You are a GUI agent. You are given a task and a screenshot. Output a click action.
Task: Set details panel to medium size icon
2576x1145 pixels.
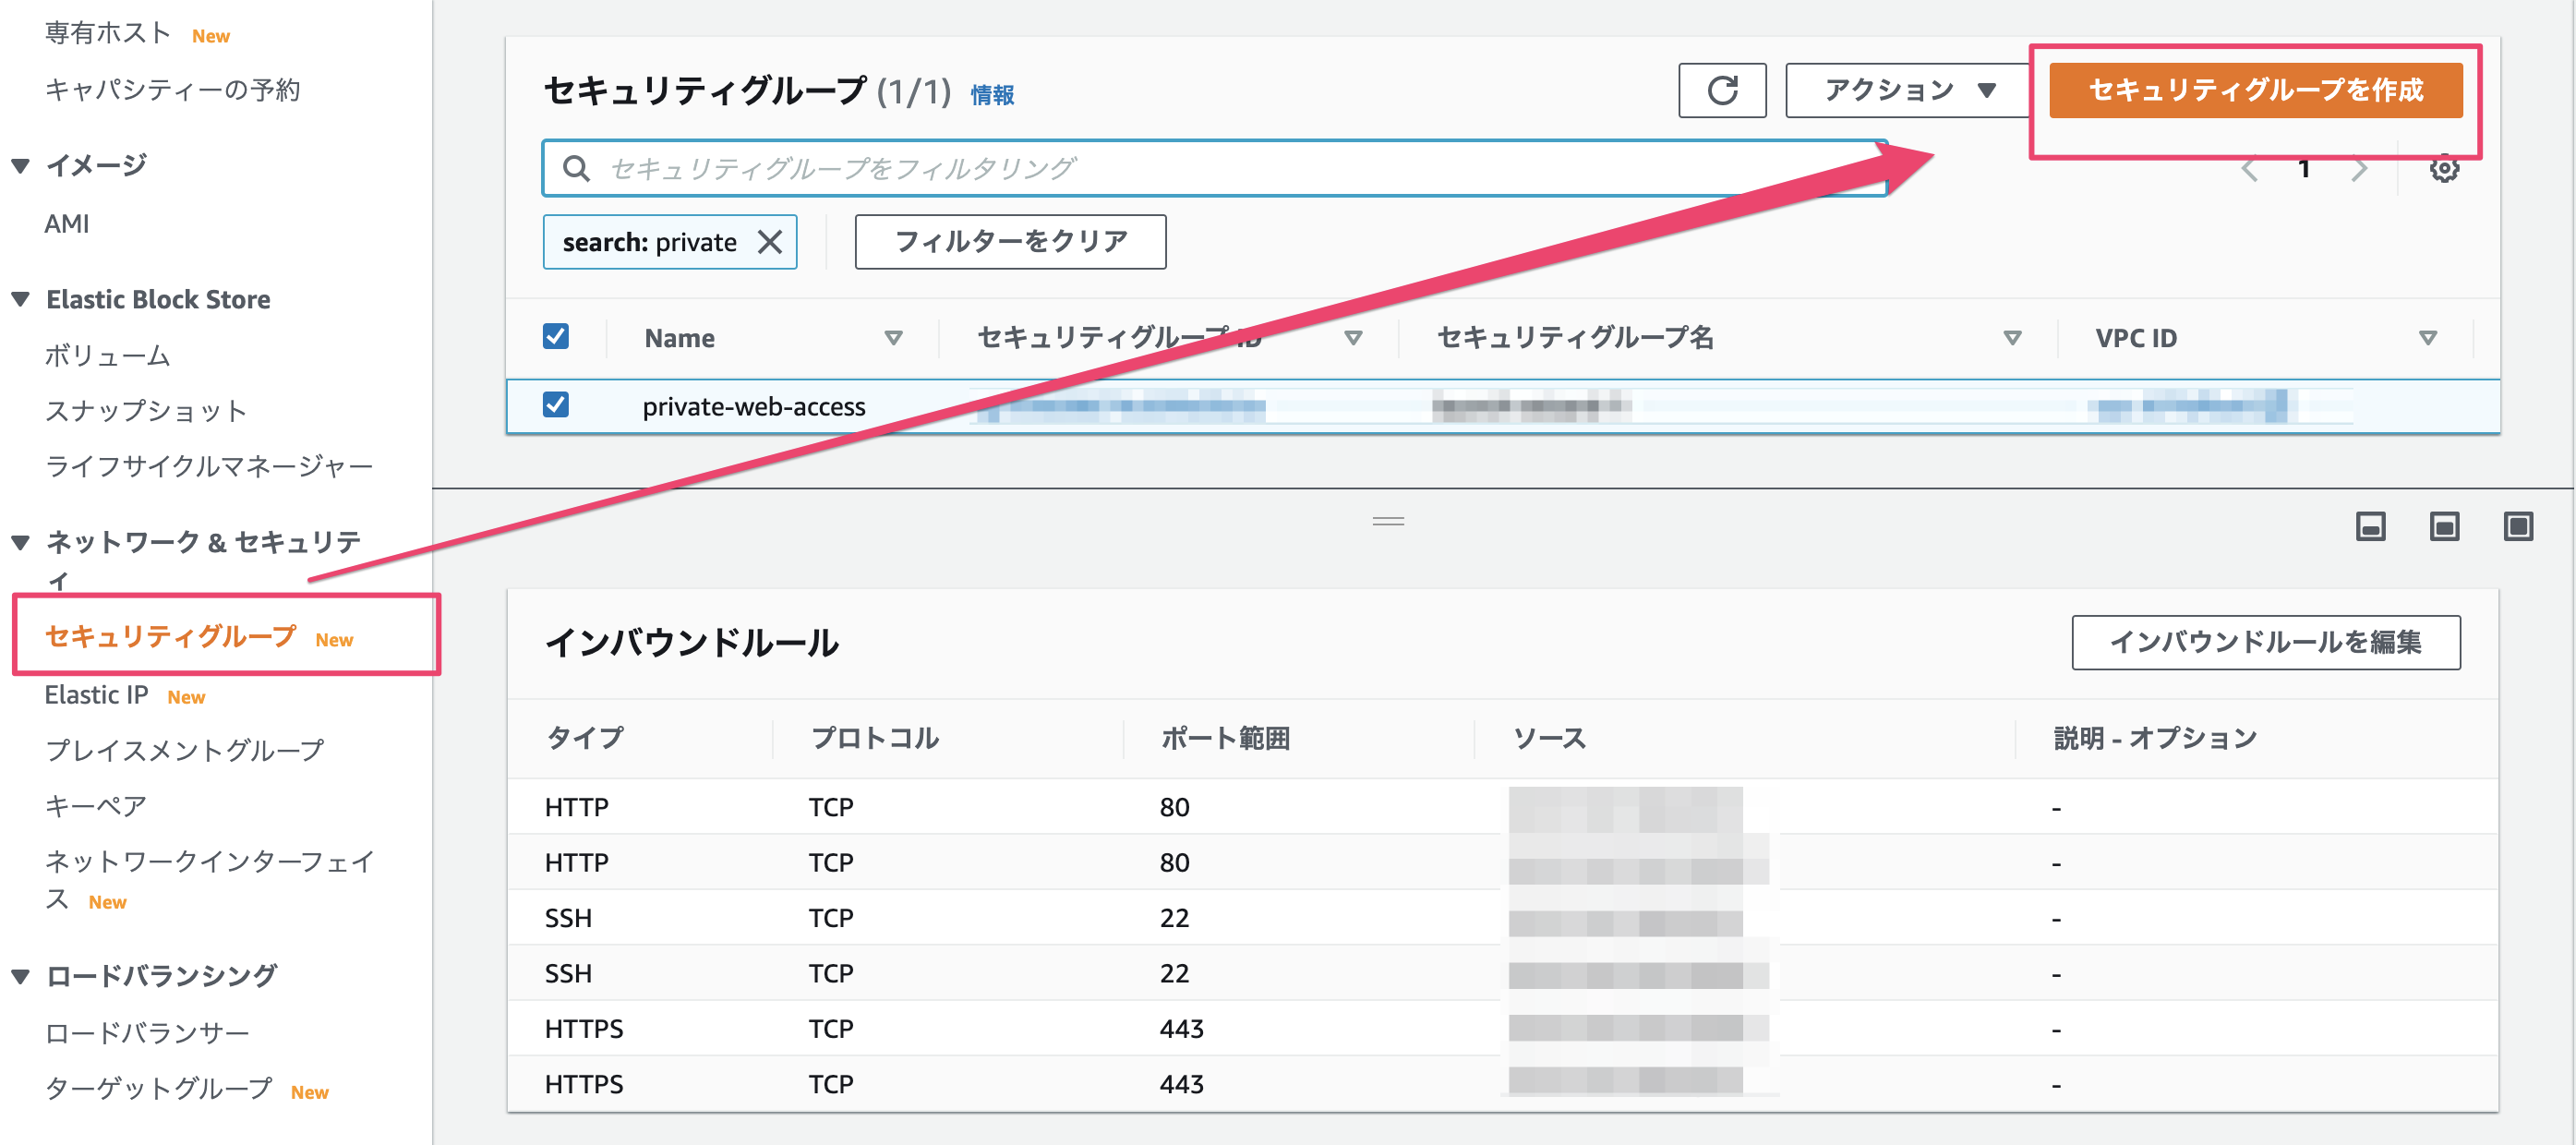[2444, 526]
